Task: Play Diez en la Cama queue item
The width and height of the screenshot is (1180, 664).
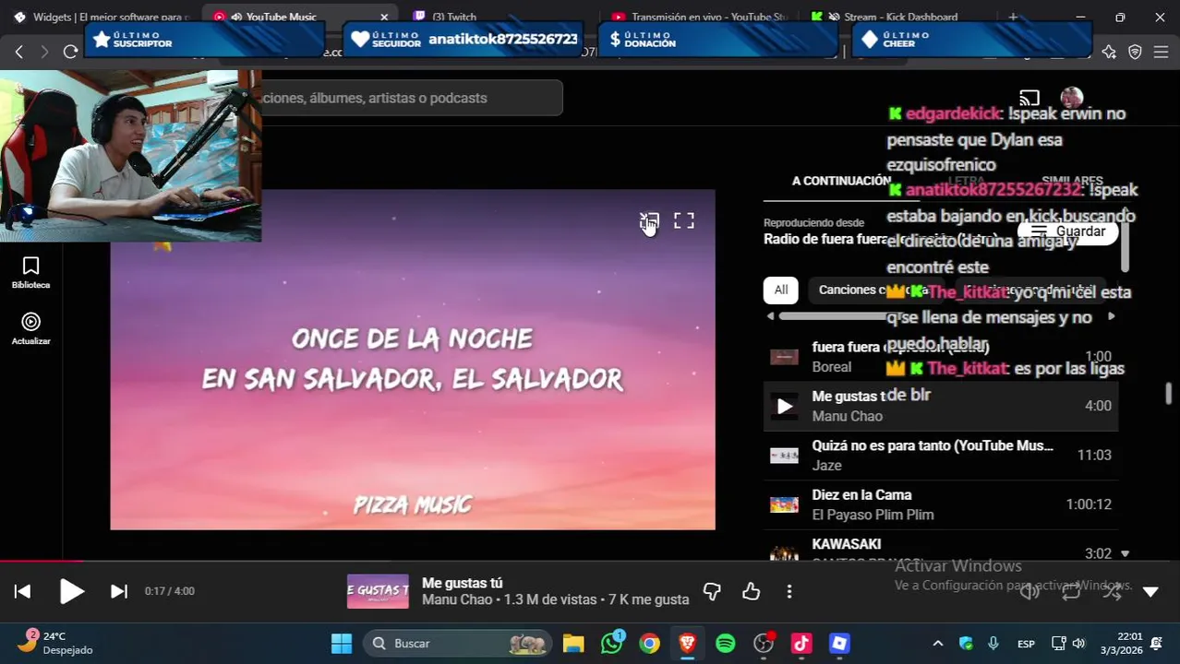Action: 941,504
